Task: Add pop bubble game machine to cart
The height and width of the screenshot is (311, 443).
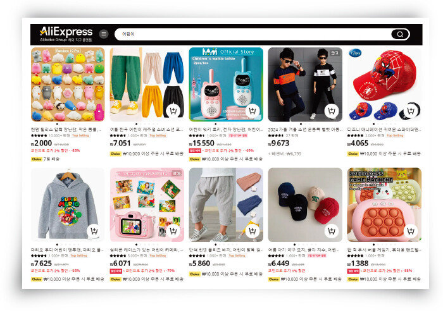Action: (411, 231)
